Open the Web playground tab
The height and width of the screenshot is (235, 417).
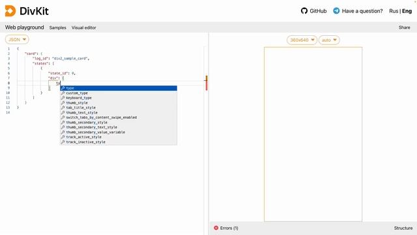25,27
